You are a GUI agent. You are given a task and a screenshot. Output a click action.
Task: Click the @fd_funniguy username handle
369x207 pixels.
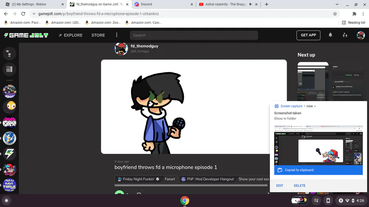pyautogui.click(x=140, y=52)
